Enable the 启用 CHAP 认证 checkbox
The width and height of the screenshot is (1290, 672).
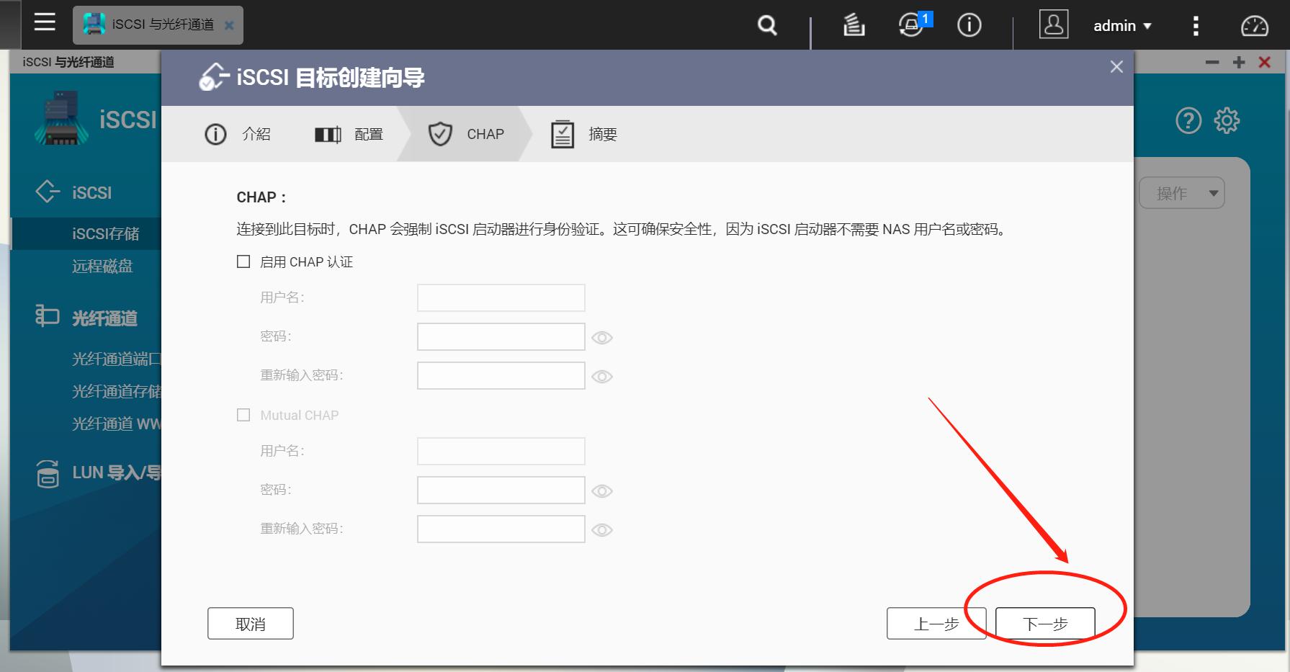point(243,261)
